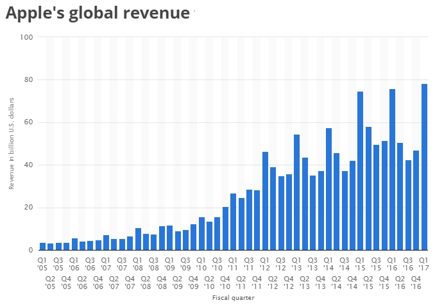Image resolution: width=435 pixels, height=305 pixels.
Task: Select the Q1 '08 bar
Action: pos(138,239)
